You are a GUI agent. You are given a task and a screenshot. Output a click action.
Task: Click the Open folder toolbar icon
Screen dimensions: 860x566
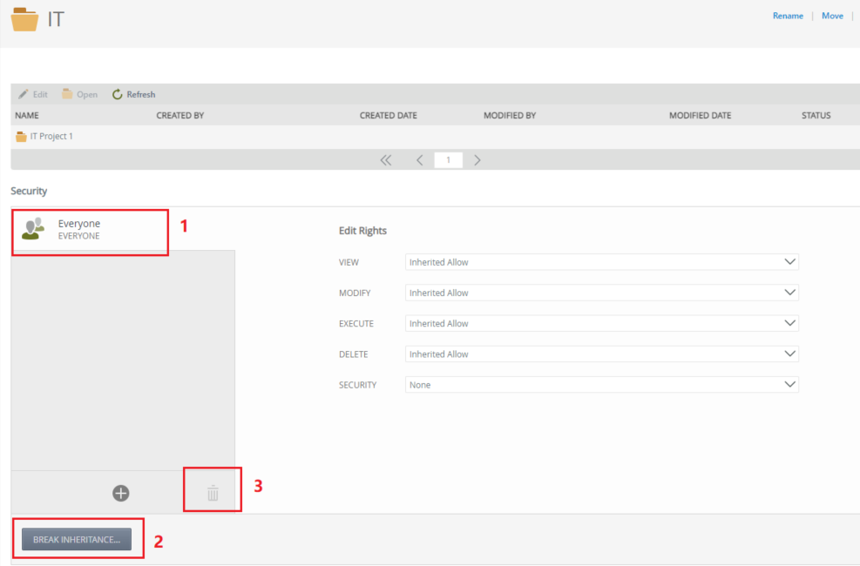point(67,94)
